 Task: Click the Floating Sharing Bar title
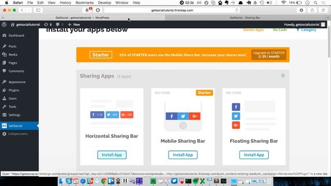[x=254, y=141]
